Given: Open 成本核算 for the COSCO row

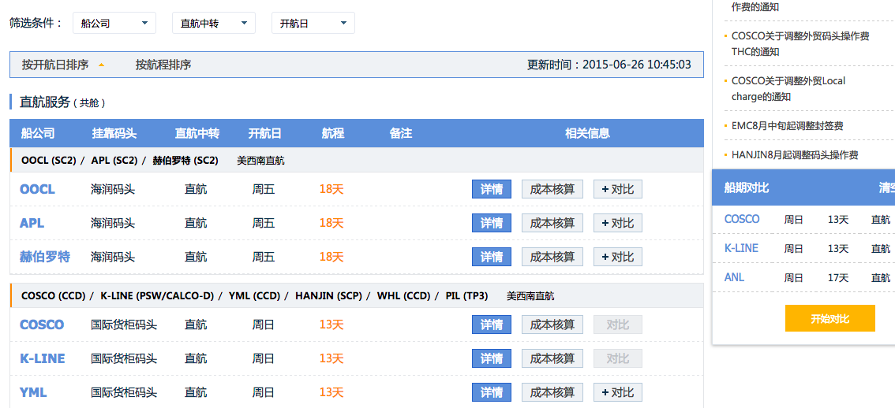Looking at the screenshot, I should 552,325.
